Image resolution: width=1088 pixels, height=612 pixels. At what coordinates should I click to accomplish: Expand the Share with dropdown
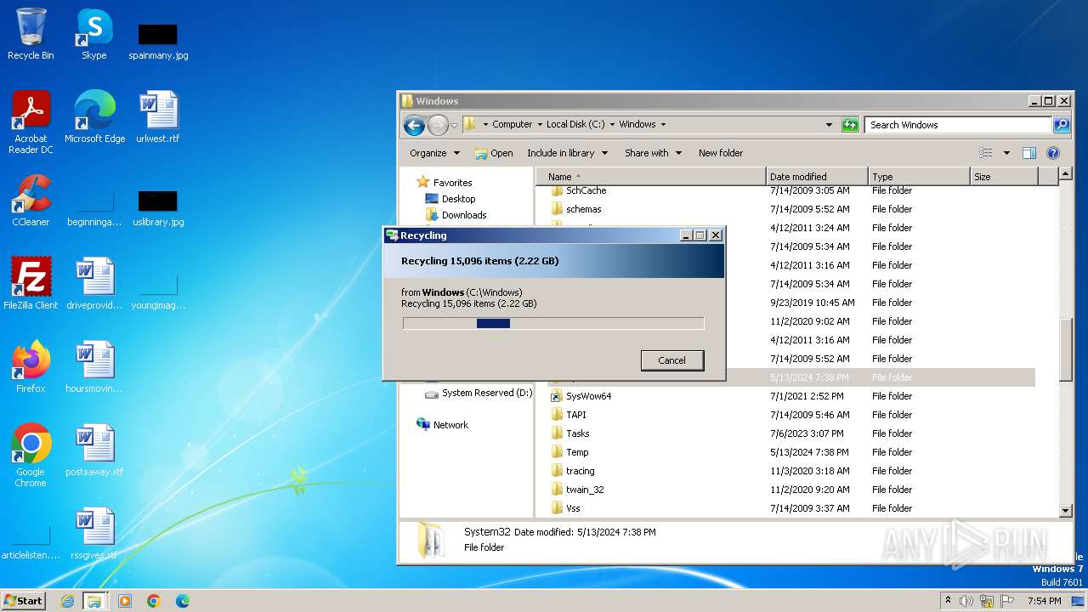[653, 153]
